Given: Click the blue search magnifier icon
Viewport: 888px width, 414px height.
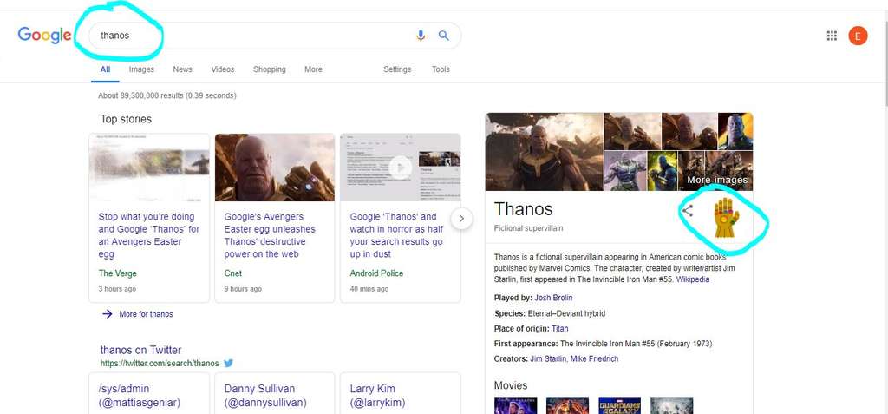Looking at the screenshot, I should (444, 36).
